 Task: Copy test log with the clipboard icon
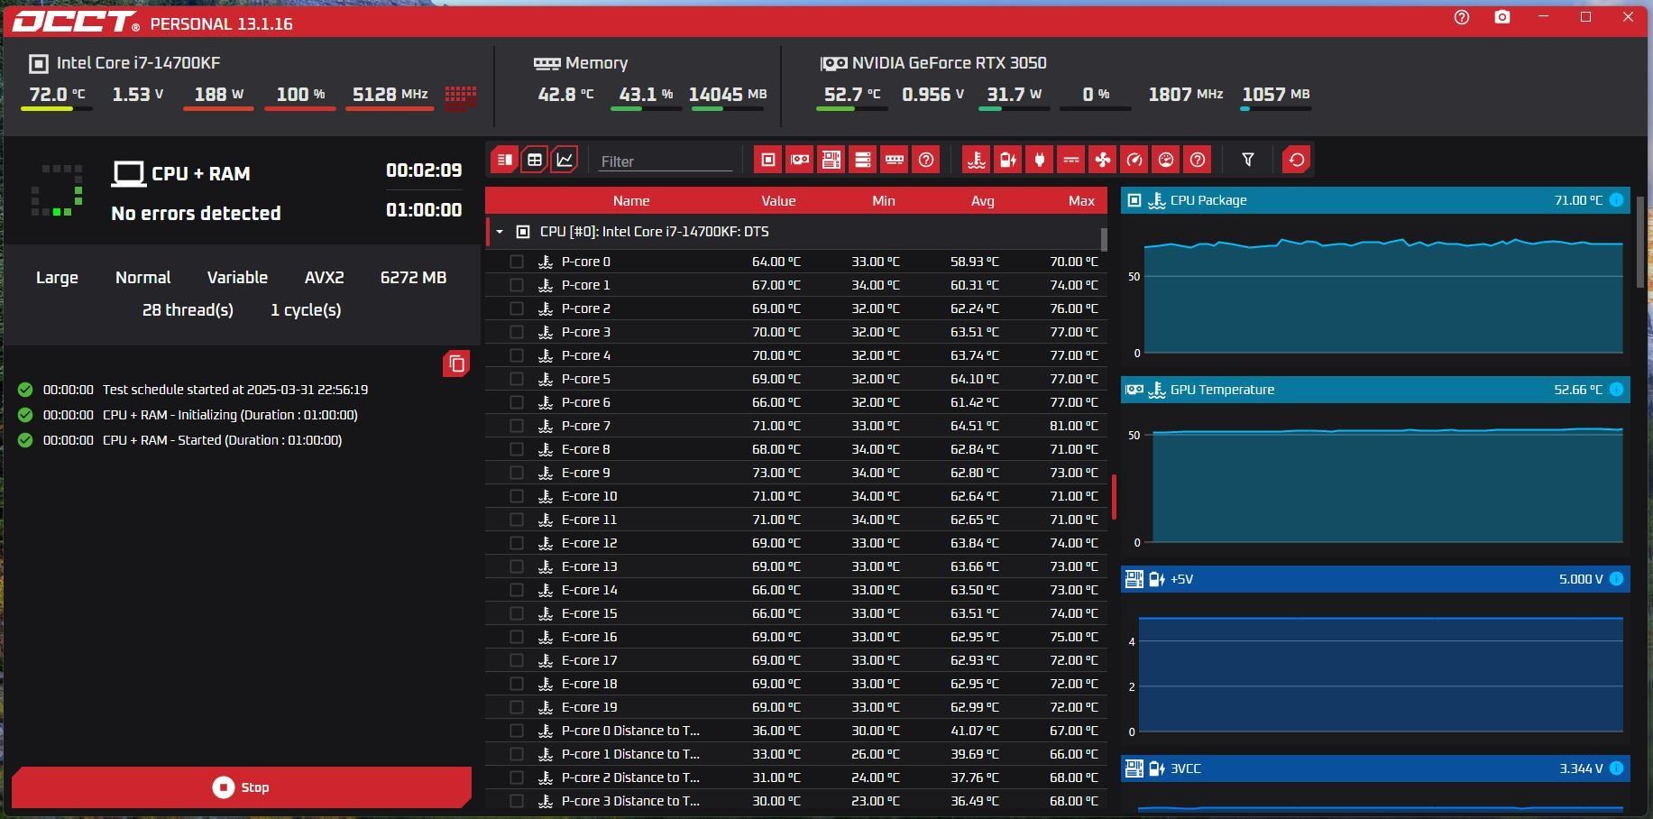click(x=456, y=363)
